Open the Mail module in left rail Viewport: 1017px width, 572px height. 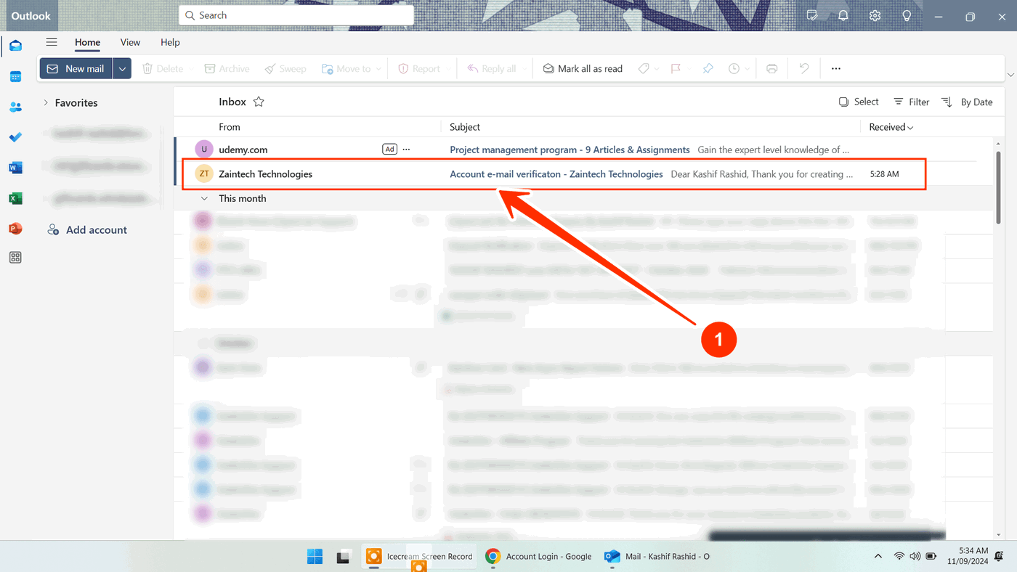tap(15, 46)
